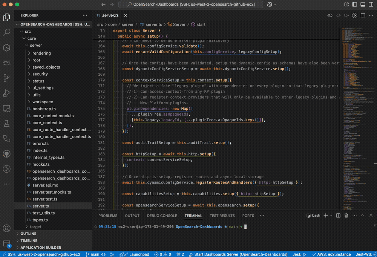Open the Remote Explorer view

6,109
